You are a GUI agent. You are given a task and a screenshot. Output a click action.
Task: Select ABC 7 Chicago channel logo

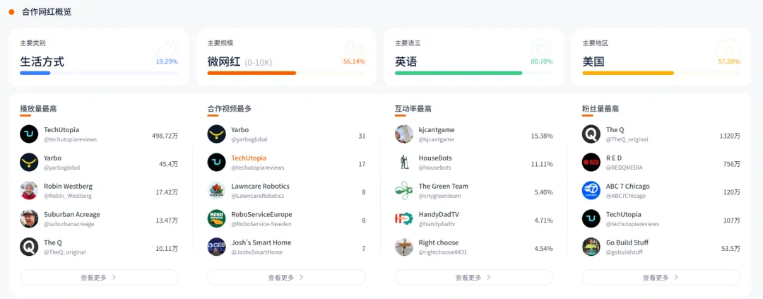tap(591, 190)
